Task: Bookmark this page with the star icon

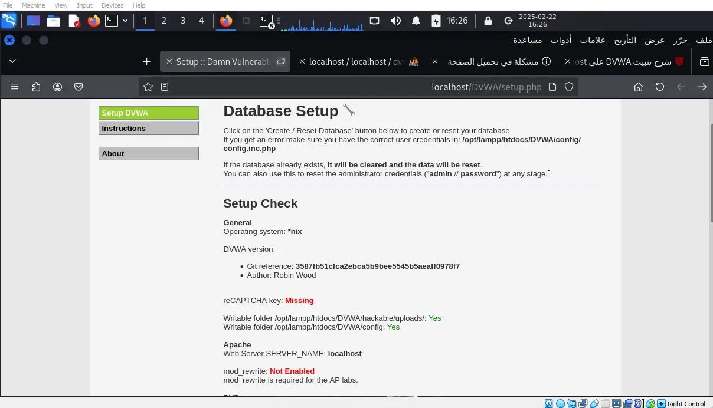Action: point(148,87)
